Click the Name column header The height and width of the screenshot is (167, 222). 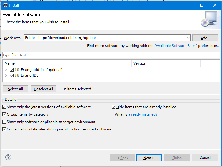tap(67, 63)
